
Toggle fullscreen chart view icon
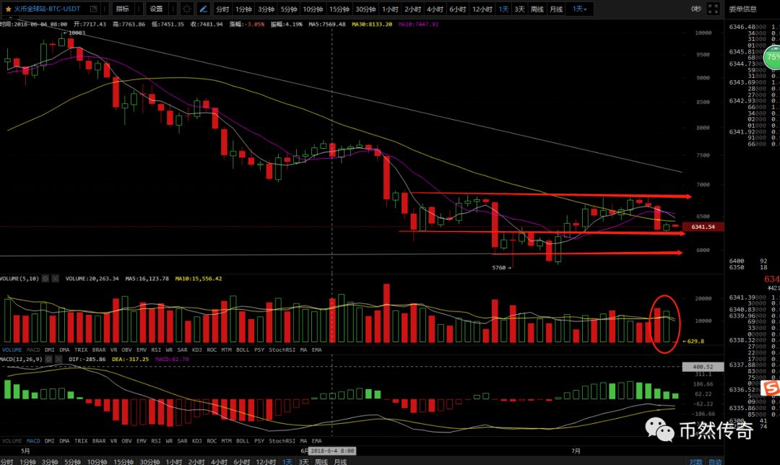click(714, 9)
